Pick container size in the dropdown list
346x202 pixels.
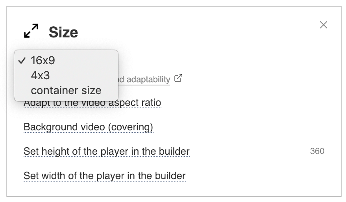[66, 91]
